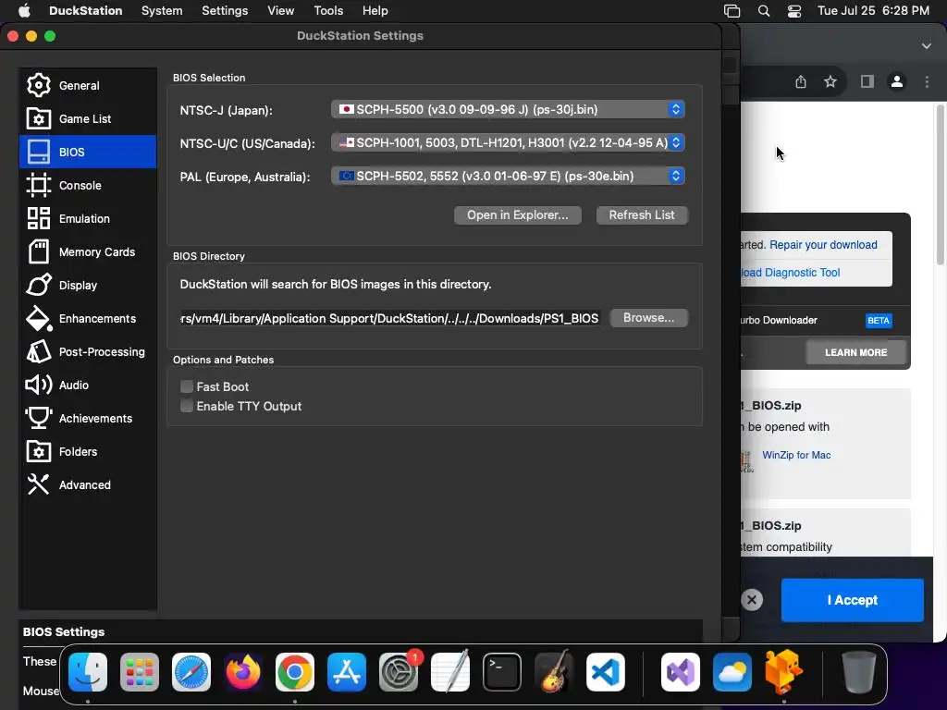Open the System menu

pos(162,11)
